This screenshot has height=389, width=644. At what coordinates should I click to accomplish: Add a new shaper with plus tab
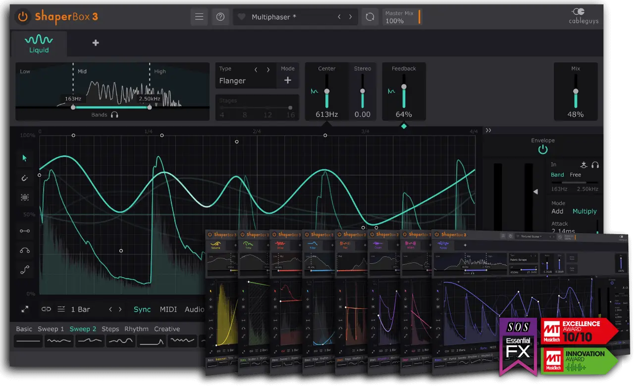(x=96, y=43)
